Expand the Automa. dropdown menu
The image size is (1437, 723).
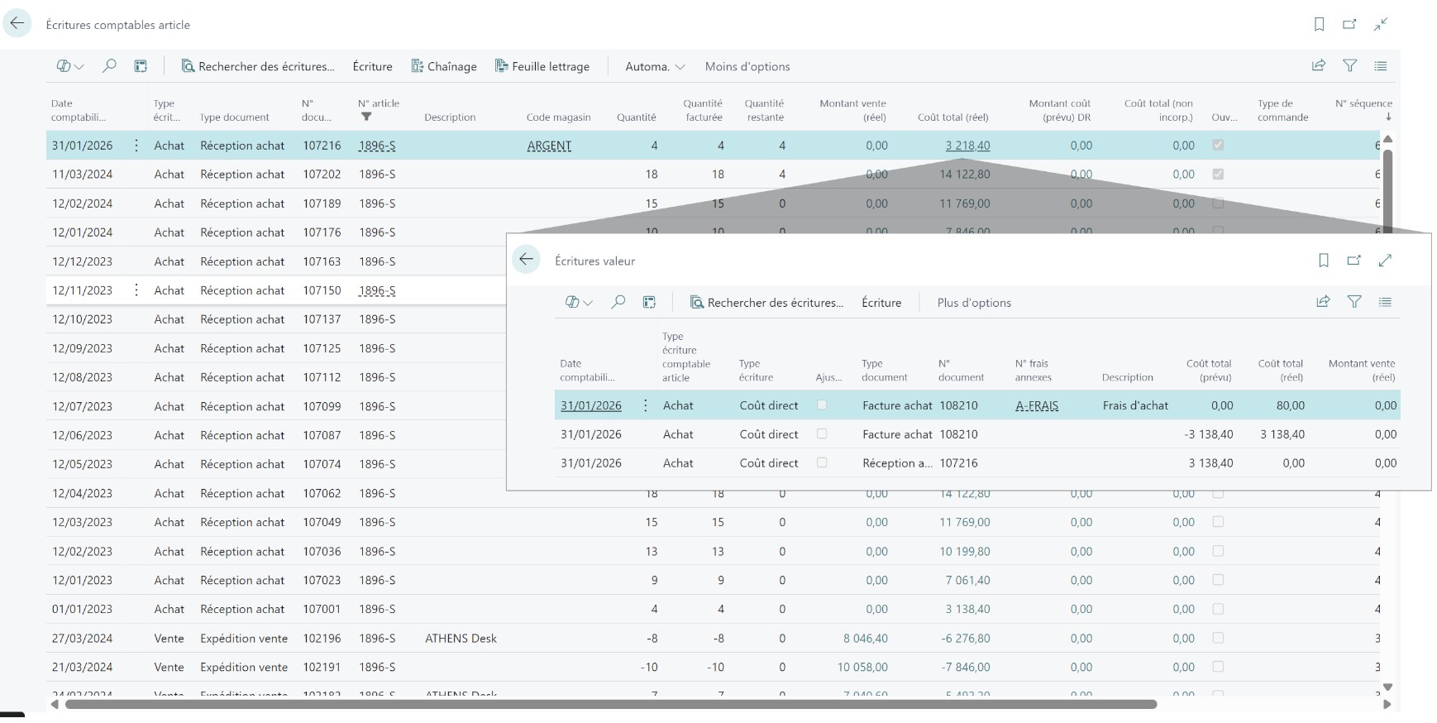[x=655, y=66]
